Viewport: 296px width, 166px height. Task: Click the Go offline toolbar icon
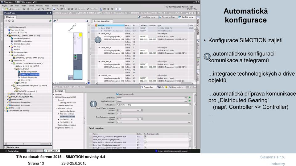[x=88, y=9]
